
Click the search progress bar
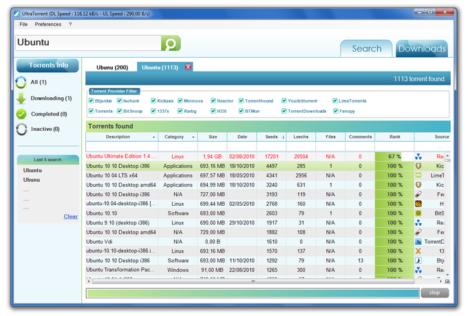pos(253,293)
